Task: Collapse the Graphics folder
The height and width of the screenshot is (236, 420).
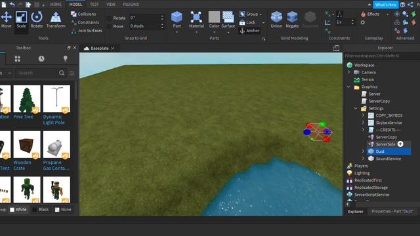Action: click(348, 87)
